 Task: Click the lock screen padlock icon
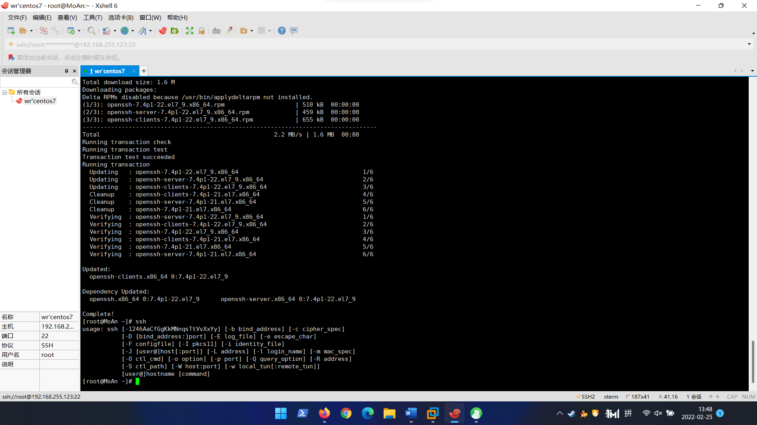point(201,31)
